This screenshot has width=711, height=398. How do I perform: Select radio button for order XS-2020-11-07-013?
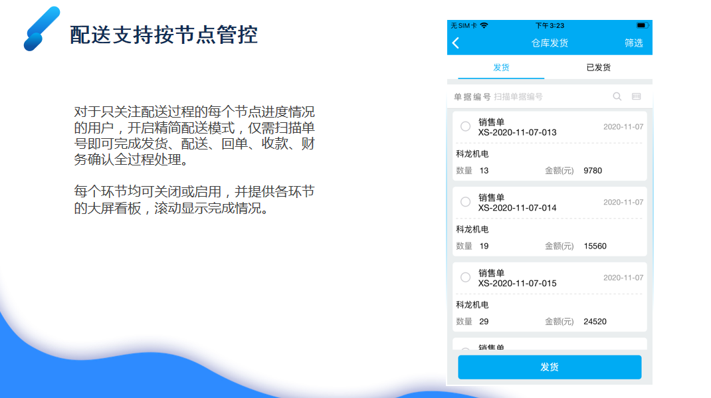pos(465,126)
